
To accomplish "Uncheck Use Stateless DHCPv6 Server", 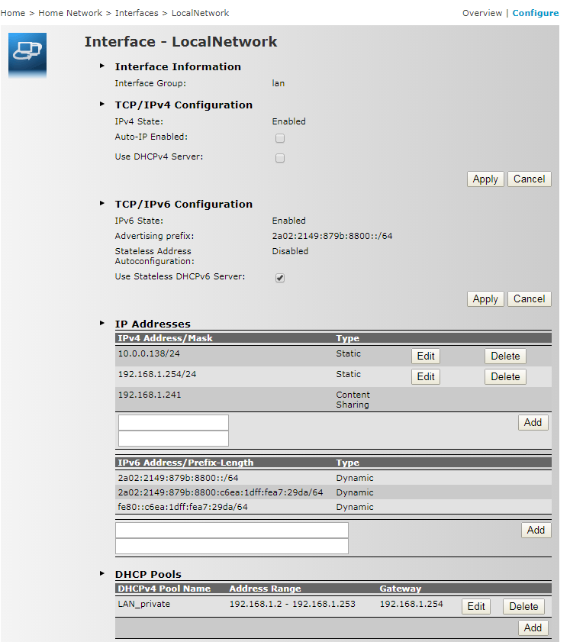I will (x=280, y=278).
